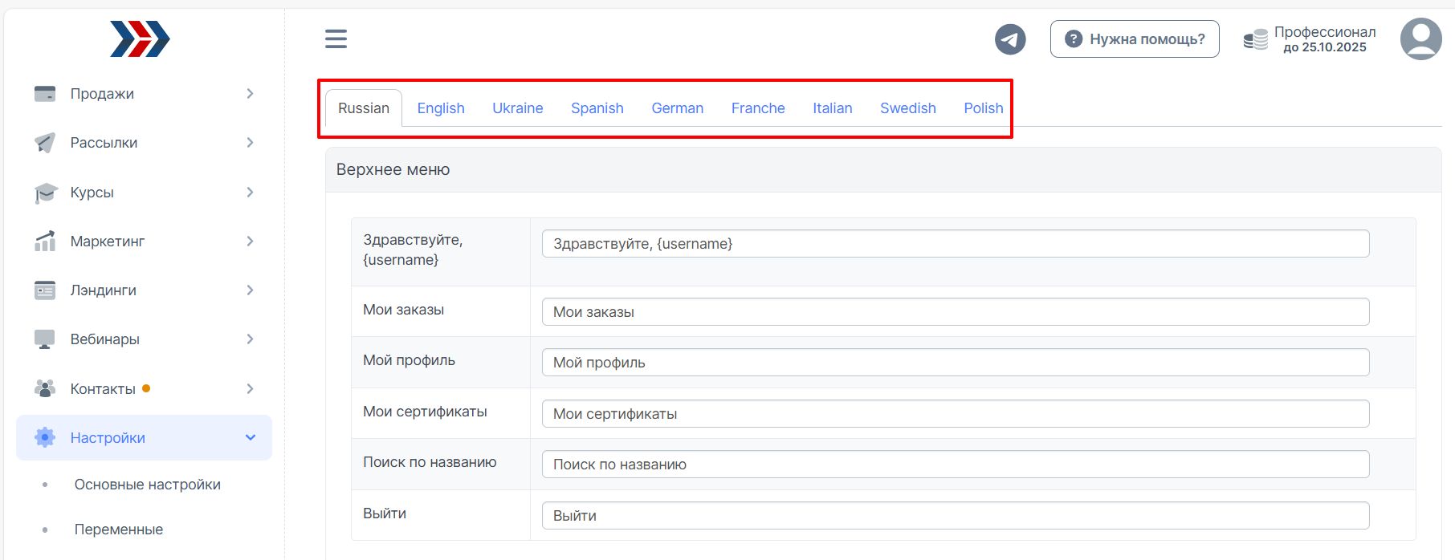Click the Мои сертификаты row label
This screenshot has height=560, width=1455.
425,412
